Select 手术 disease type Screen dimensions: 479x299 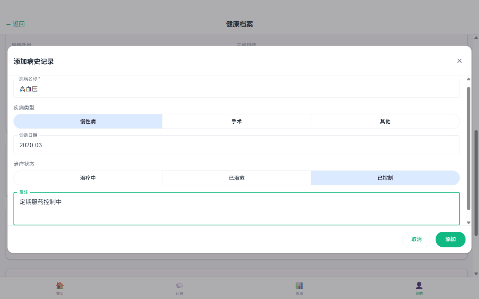click(x=237, y=121)
